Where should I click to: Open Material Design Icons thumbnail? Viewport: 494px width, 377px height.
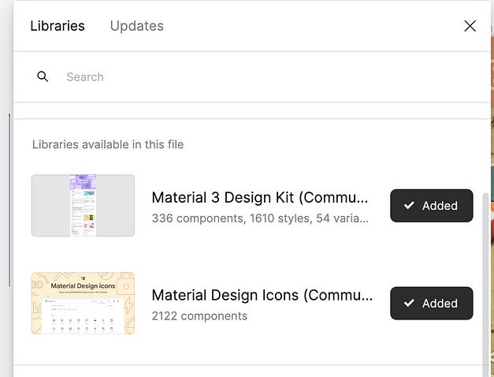click(83, 303)
